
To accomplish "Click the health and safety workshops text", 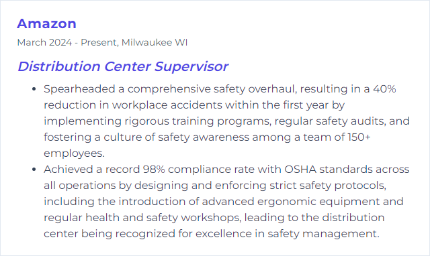I will pyautogui.click(x=163, y=218).
